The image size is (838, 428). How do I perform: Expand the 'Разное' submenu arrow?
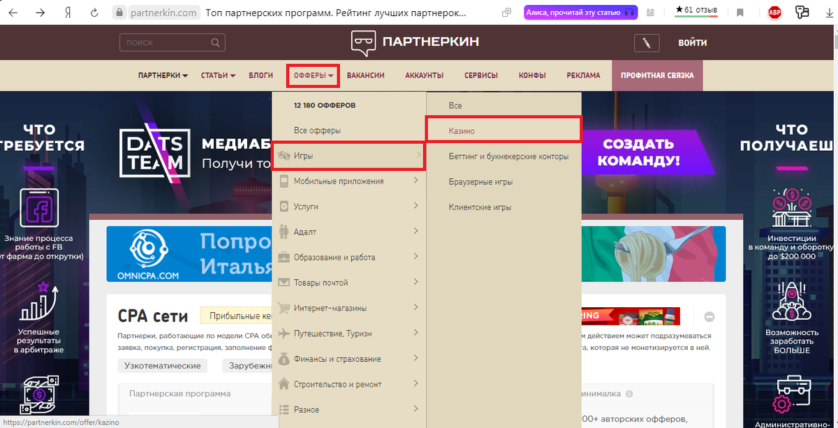click(416, 408)
